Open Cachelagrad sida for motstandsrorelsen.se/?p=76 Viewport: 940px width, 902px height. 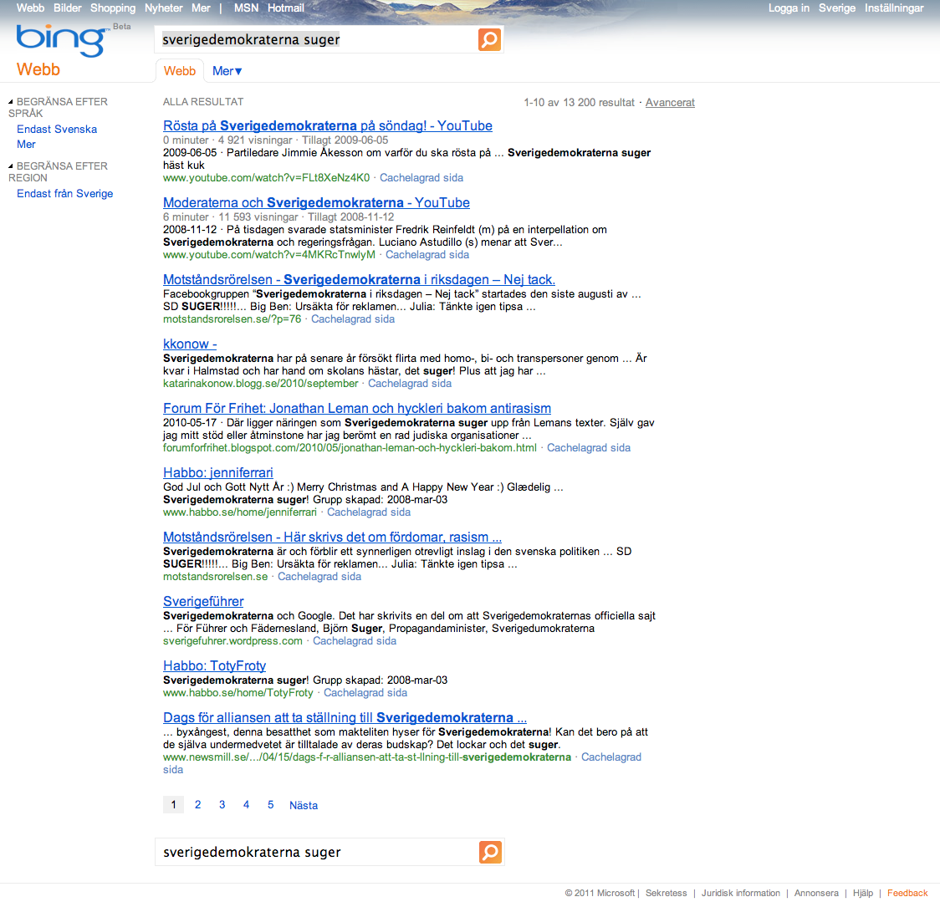[353, 319]
